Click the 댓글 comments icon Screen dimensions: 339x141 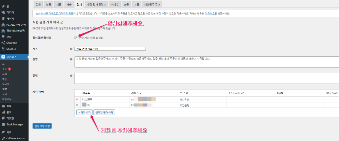[3, 37]
